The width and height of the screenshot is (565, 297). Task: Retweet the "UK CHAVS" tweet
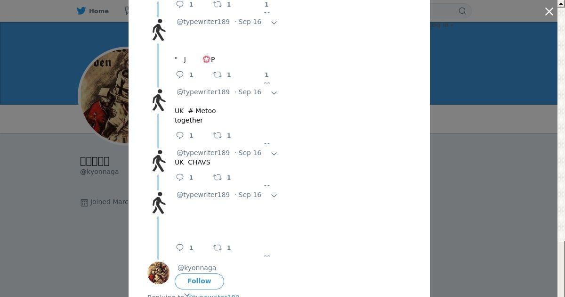coord(218,177)
